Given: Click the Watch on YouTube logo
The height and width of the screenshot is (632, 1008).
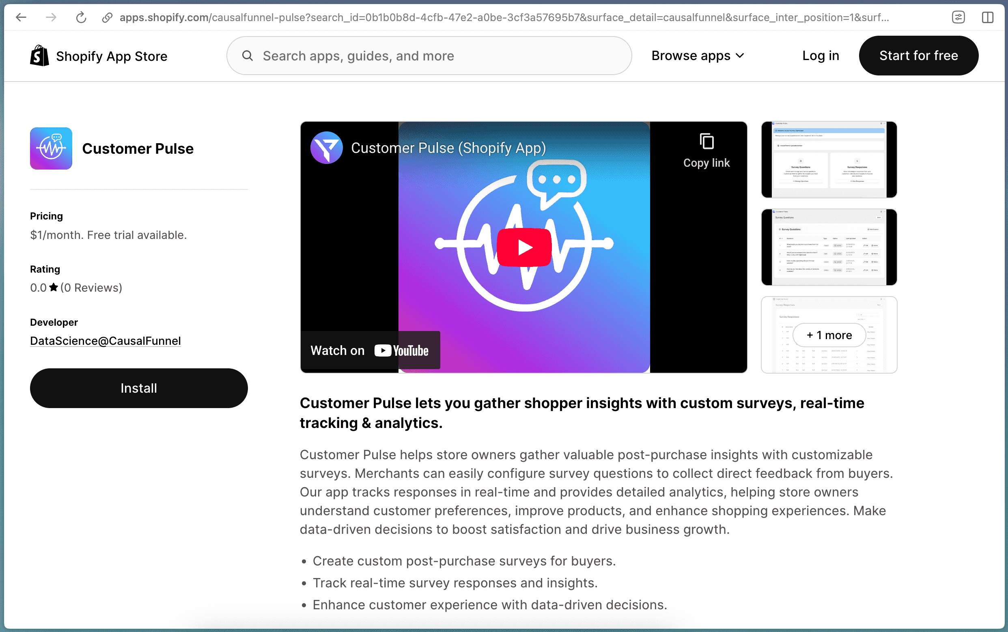Looking at the screenshot, I should point(401,350).
